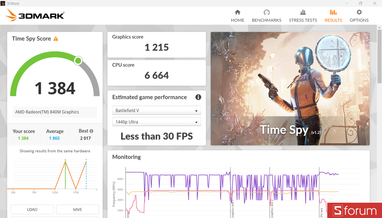
Task: Save results with the SAVE button
Action: [x=77, y=209]
